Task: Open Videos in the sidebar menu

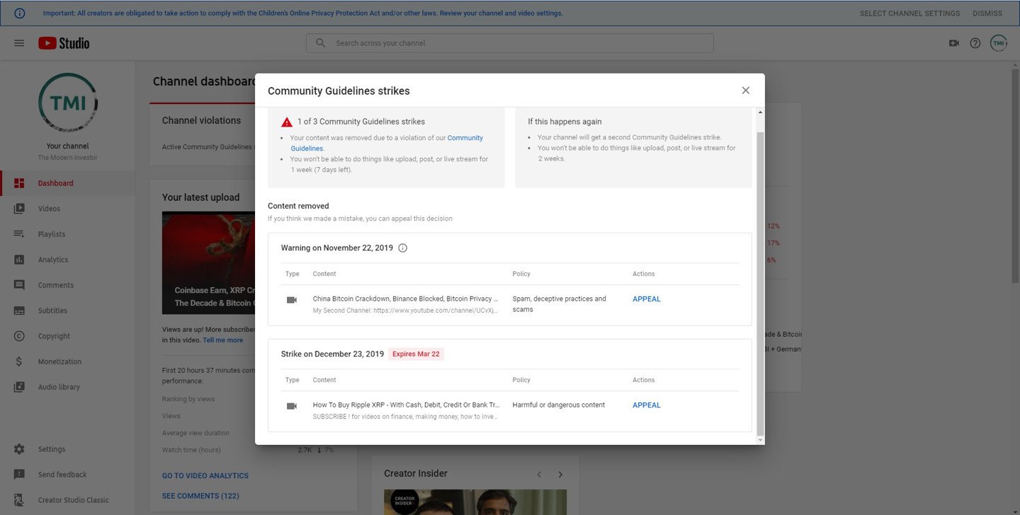Action: [x=67, y=209]
